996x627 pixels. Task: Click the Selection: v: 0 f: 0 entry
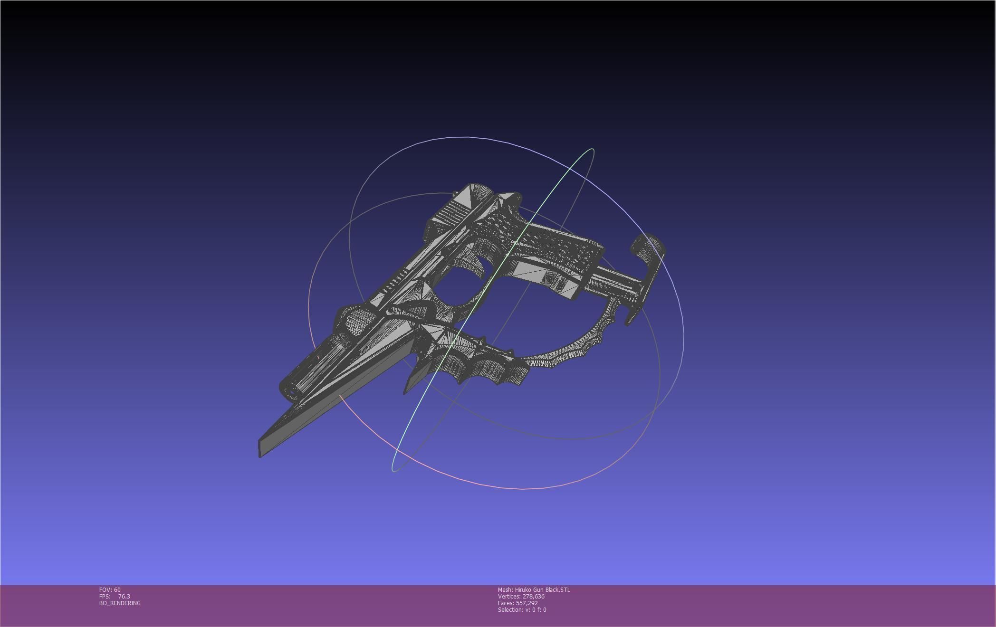[x=522, y=609]
